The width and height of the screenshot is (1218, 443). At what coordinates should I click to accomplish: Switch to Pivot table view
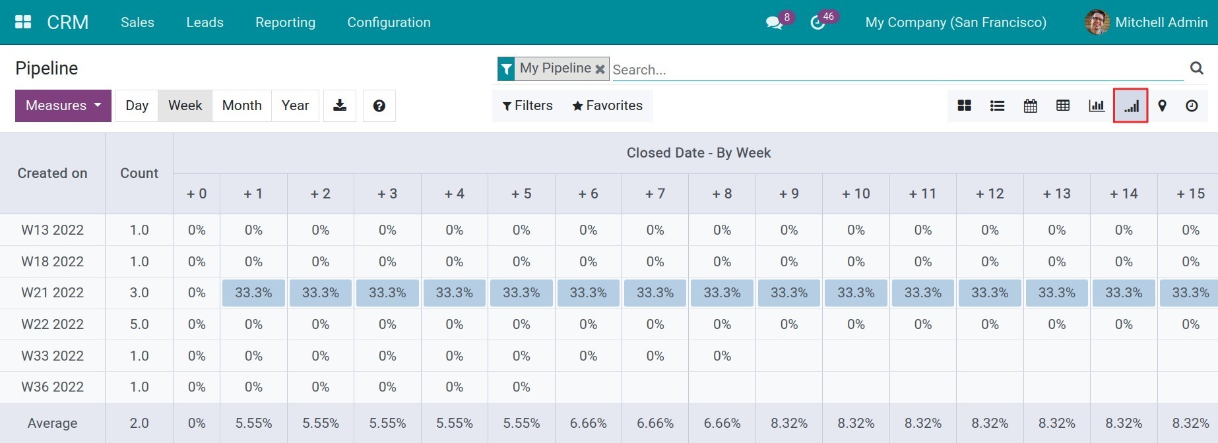tap(1063, 105)
